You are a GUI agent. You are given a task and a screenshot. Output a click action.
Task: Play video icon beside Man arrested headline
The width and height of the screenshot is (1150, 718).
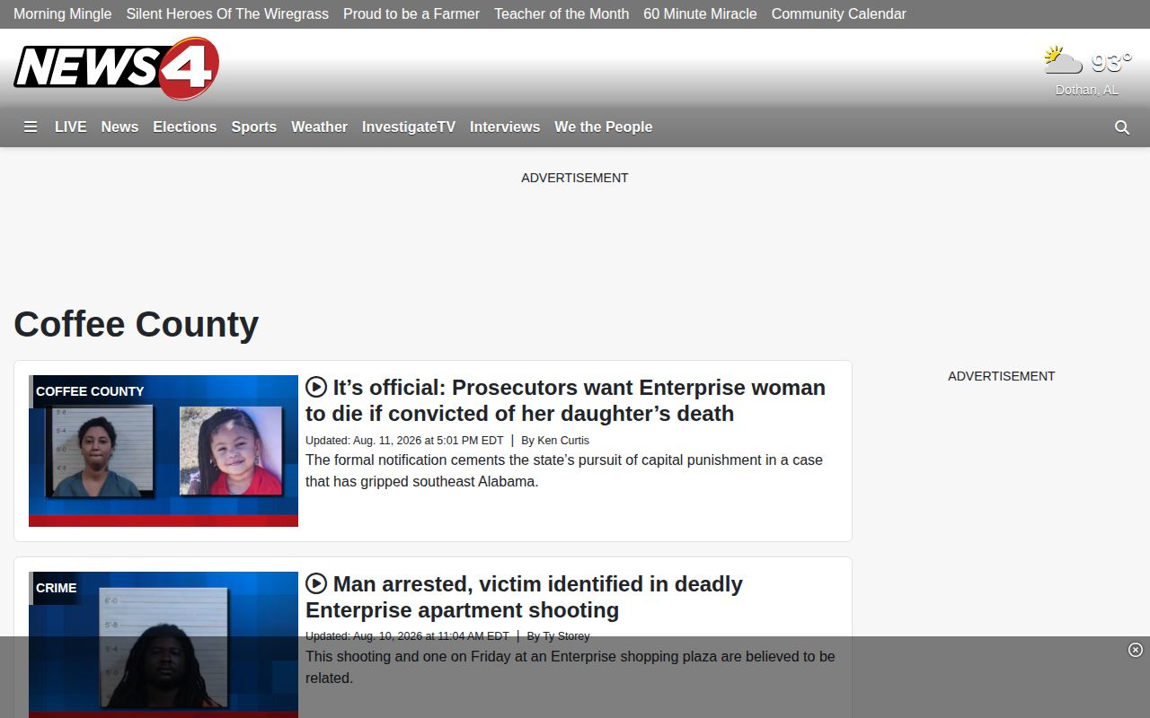pos(316,583)
